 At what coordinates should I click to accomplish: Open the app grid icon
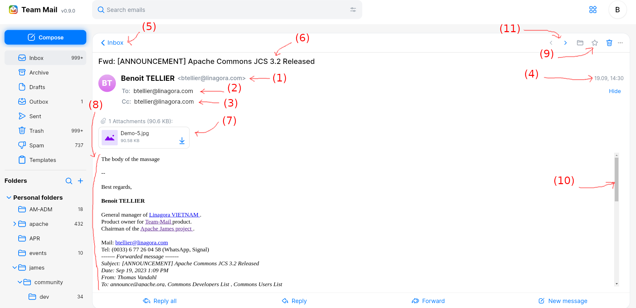[x=593, y=10]
